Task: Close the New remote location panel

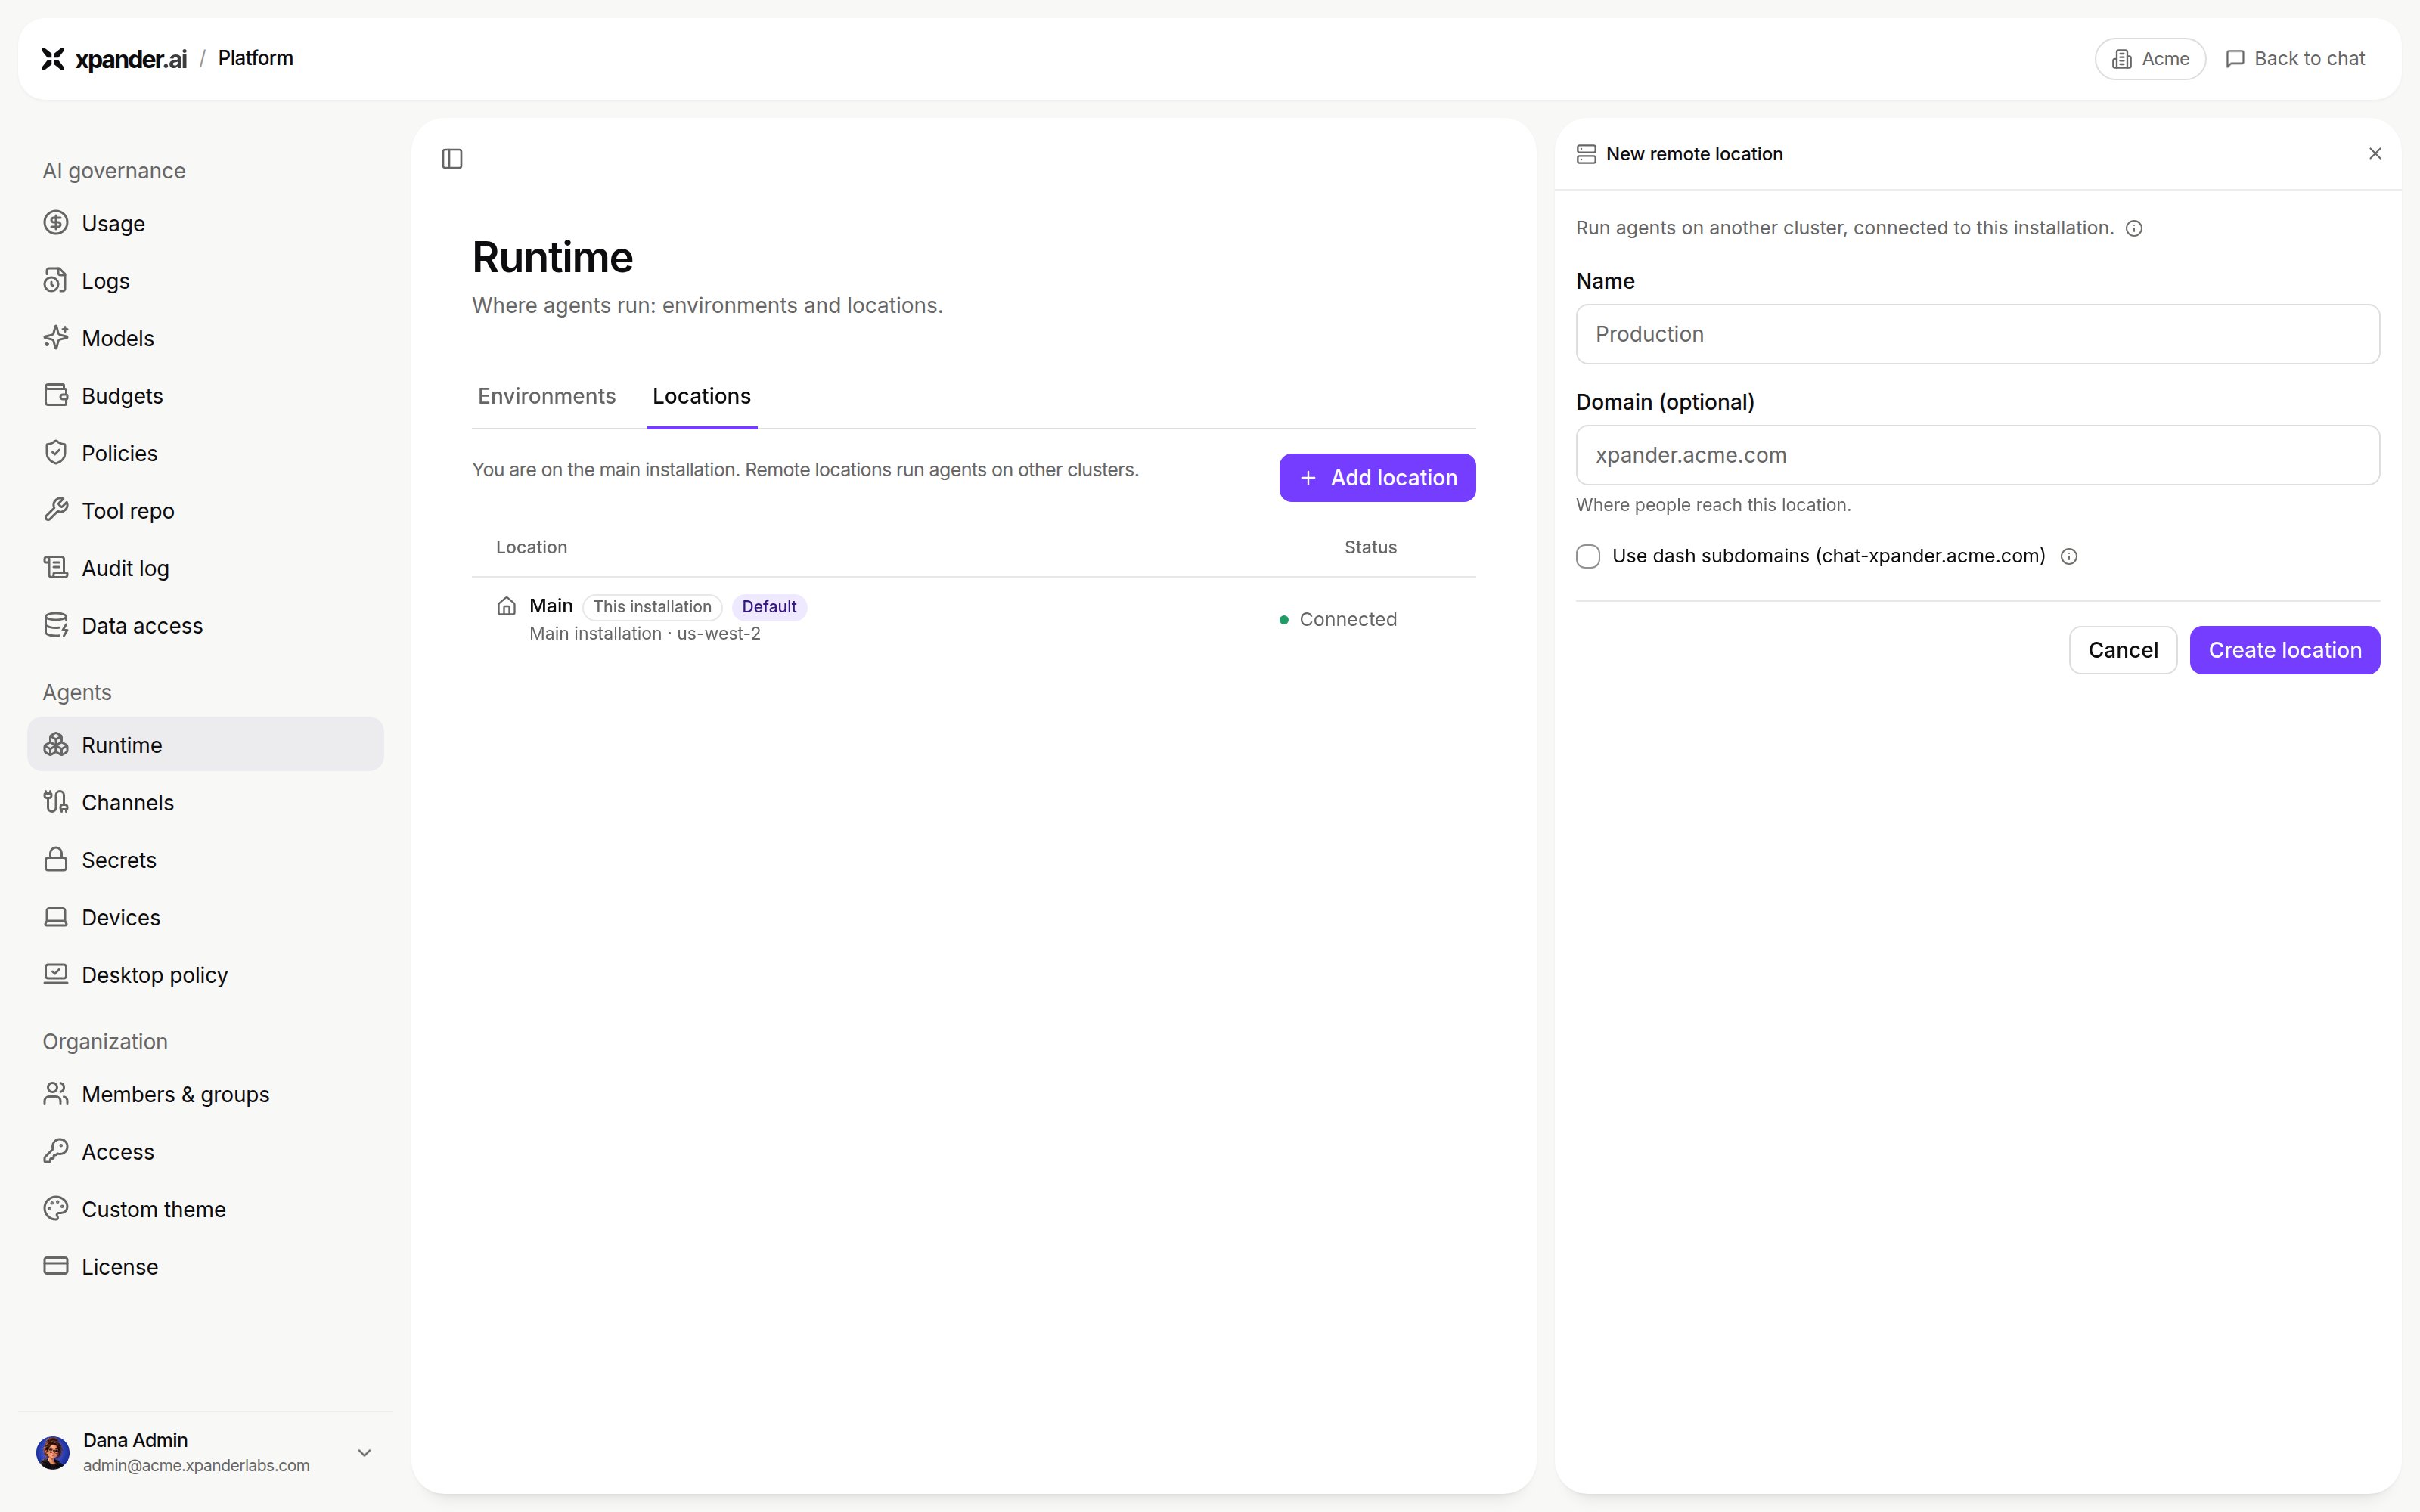Action: [x=2375, y=154]
